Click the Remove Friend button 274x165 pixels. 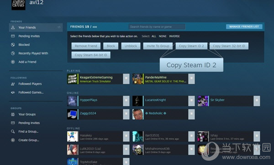coord(86,46)
